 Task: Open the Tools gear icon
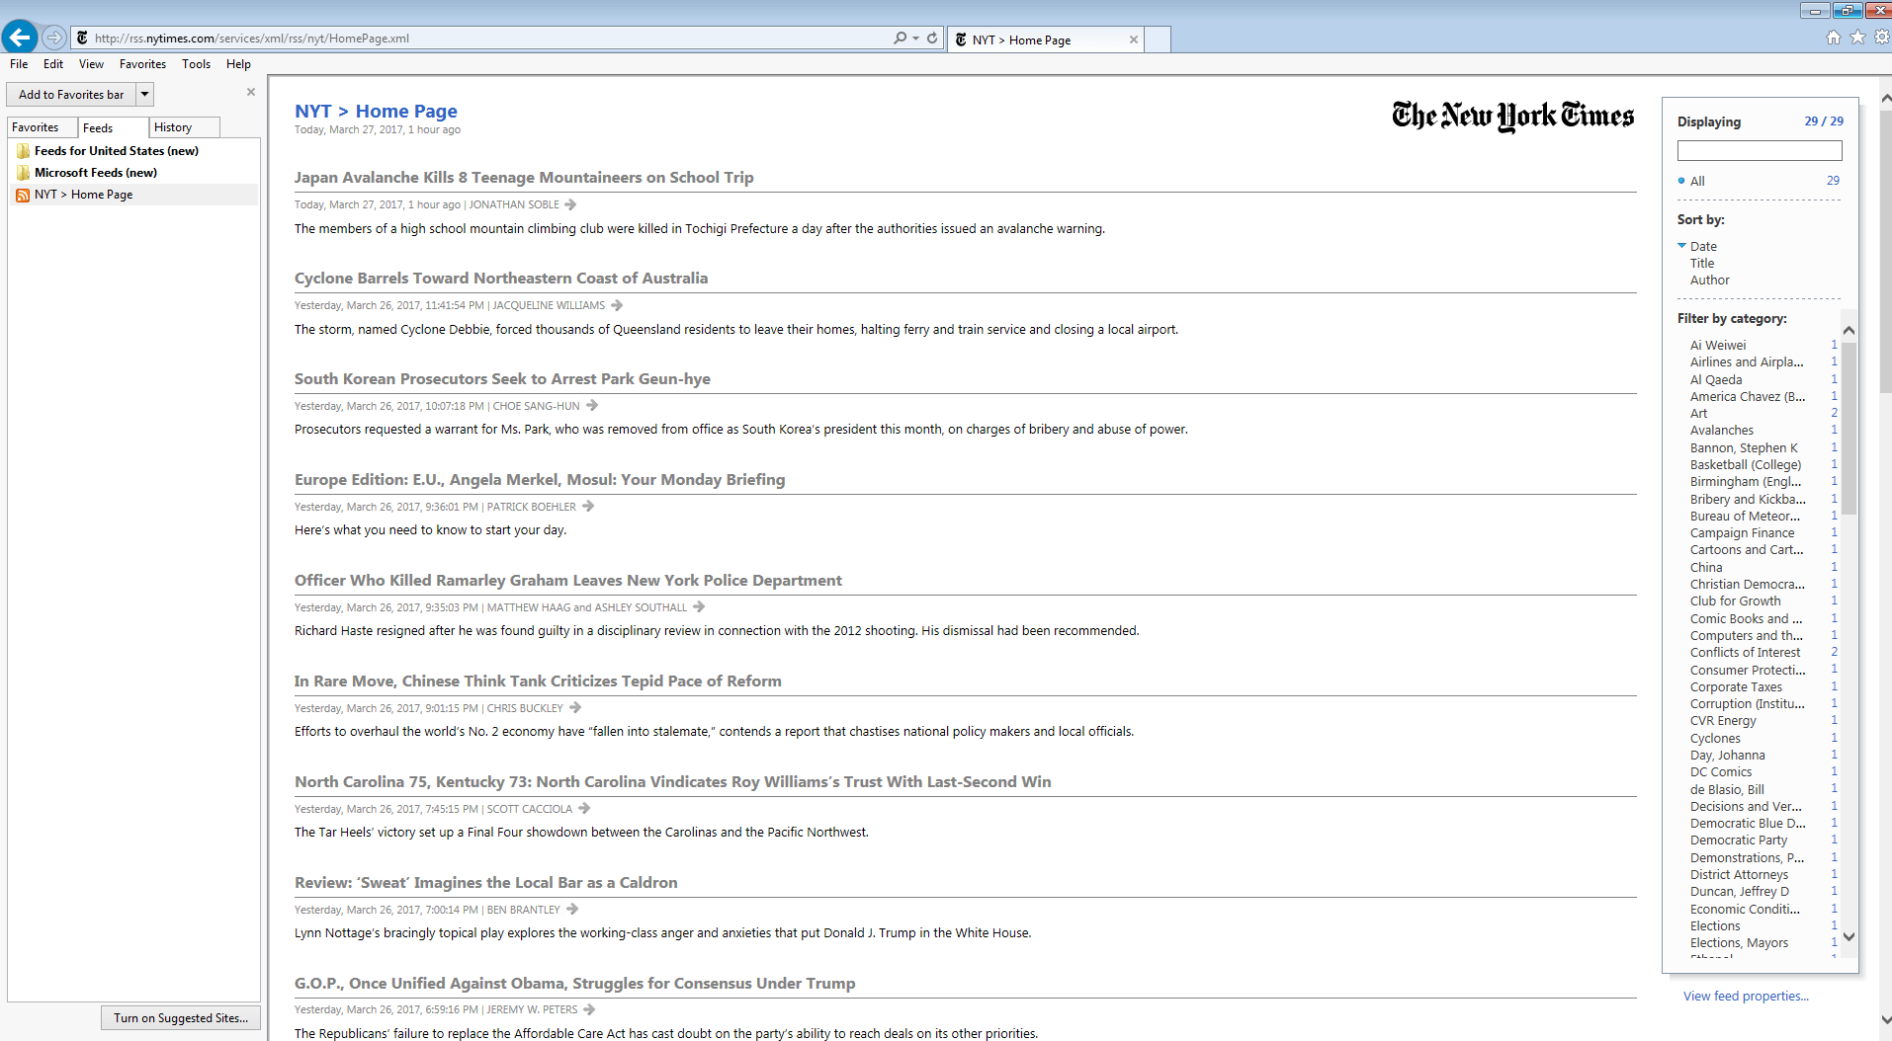(1881, 38)
